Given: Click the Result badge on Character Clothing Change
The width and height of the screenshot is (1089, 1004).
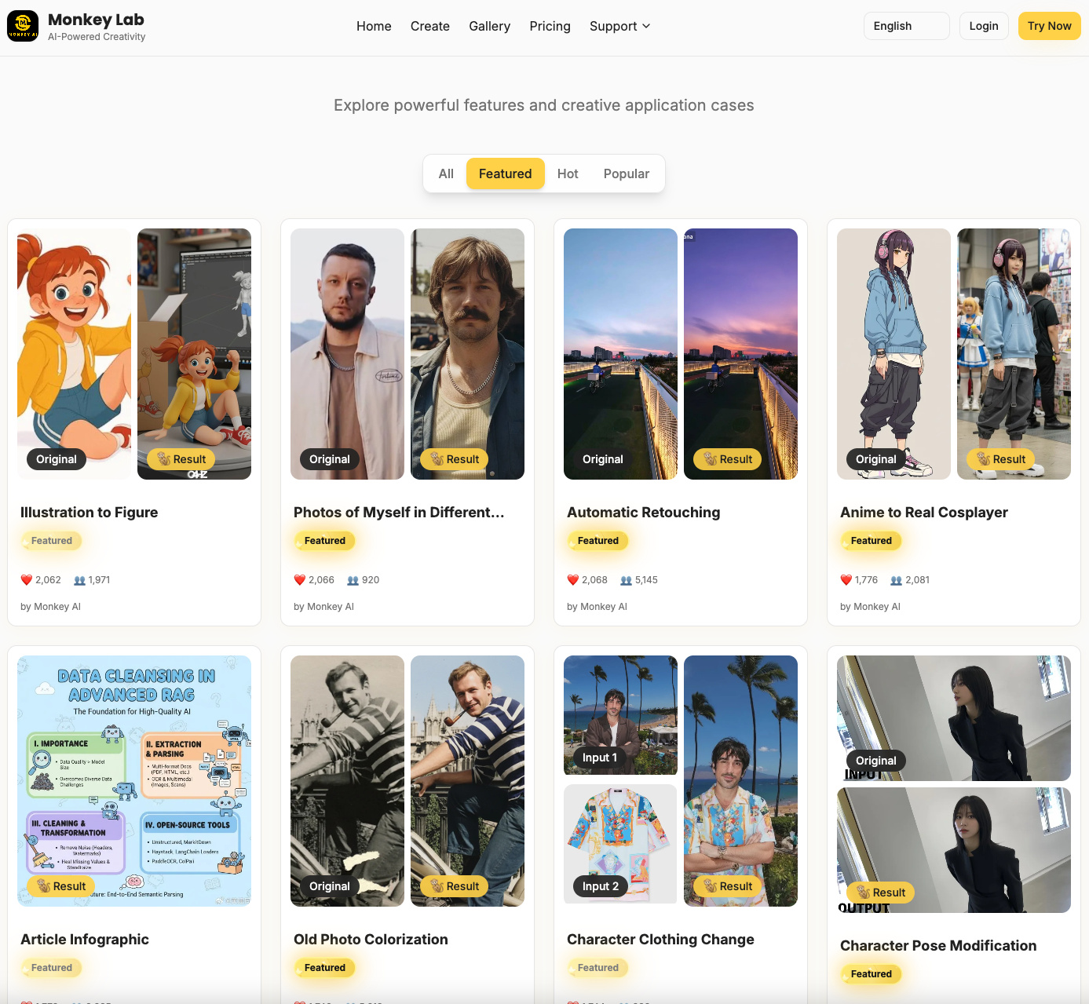Looking at the screenshot, I should [727, 885].
